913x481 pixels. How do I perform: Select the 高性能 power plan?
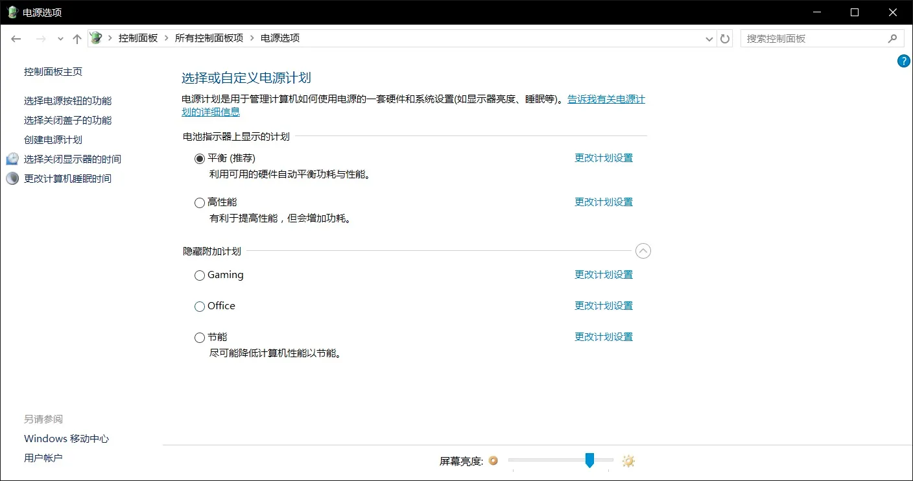point(199,202)
